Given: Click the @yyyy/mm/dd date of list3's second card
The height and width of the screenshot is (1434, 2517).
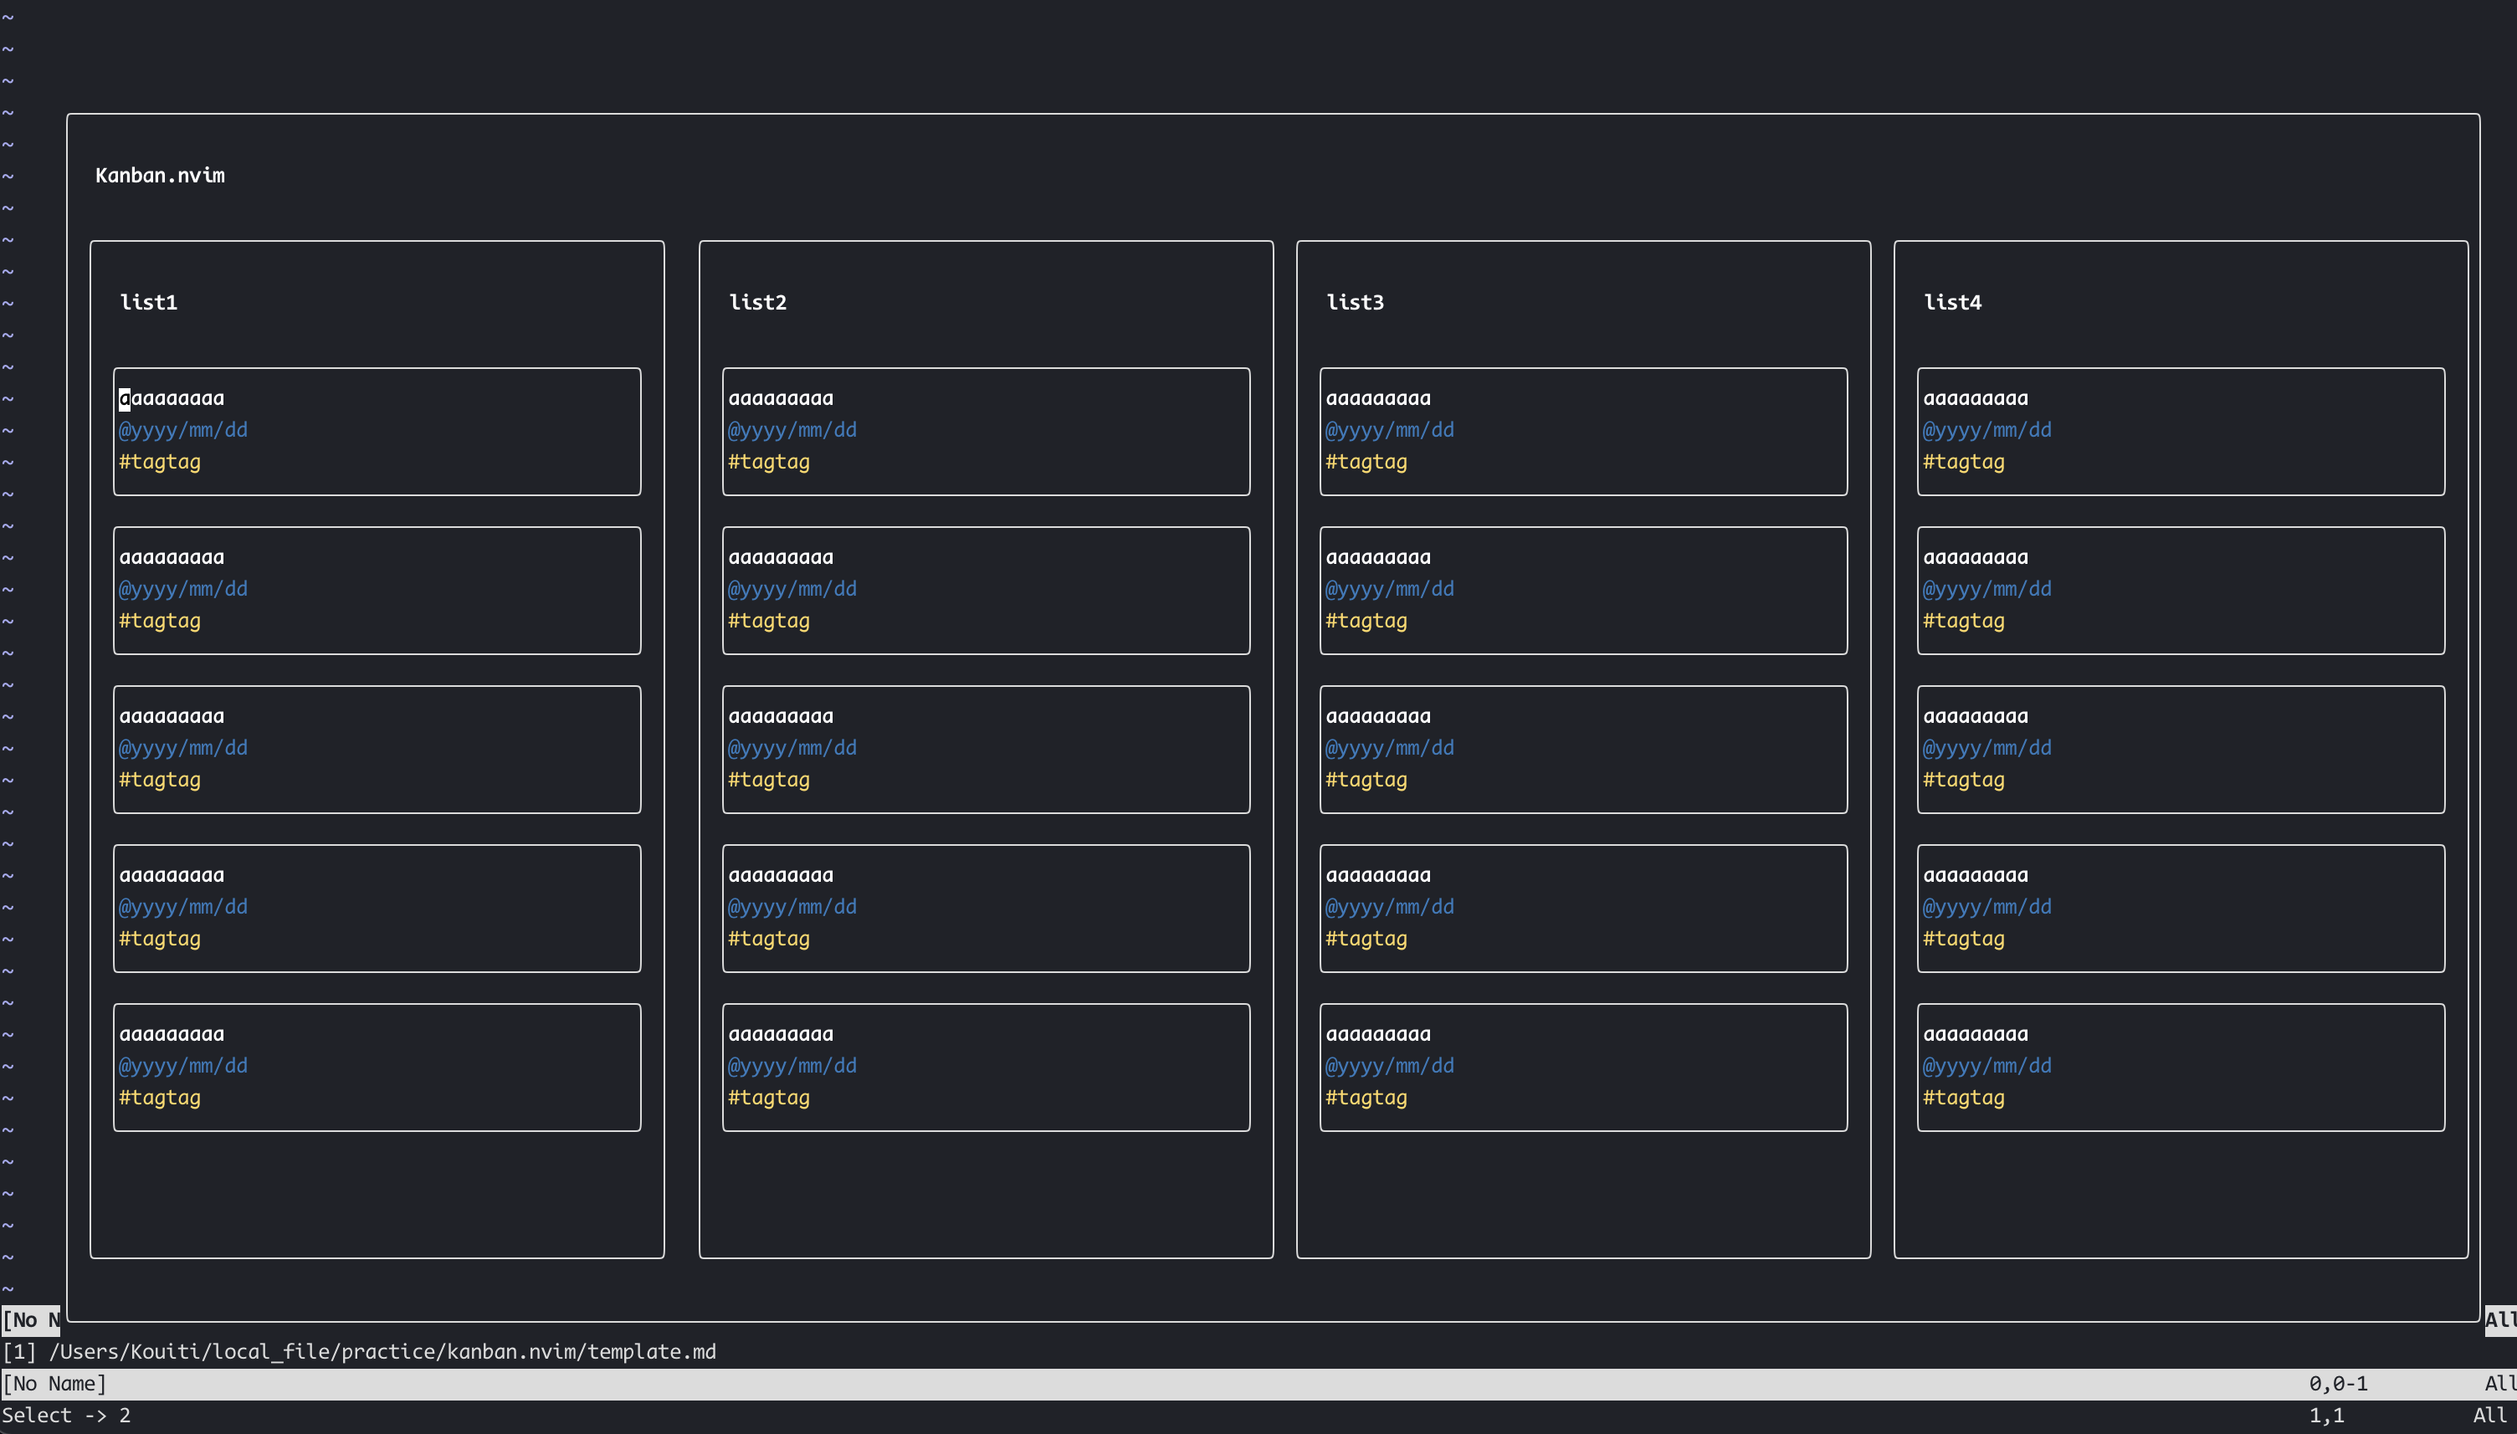Looking at the screenshot, I should pos(1391,589).
